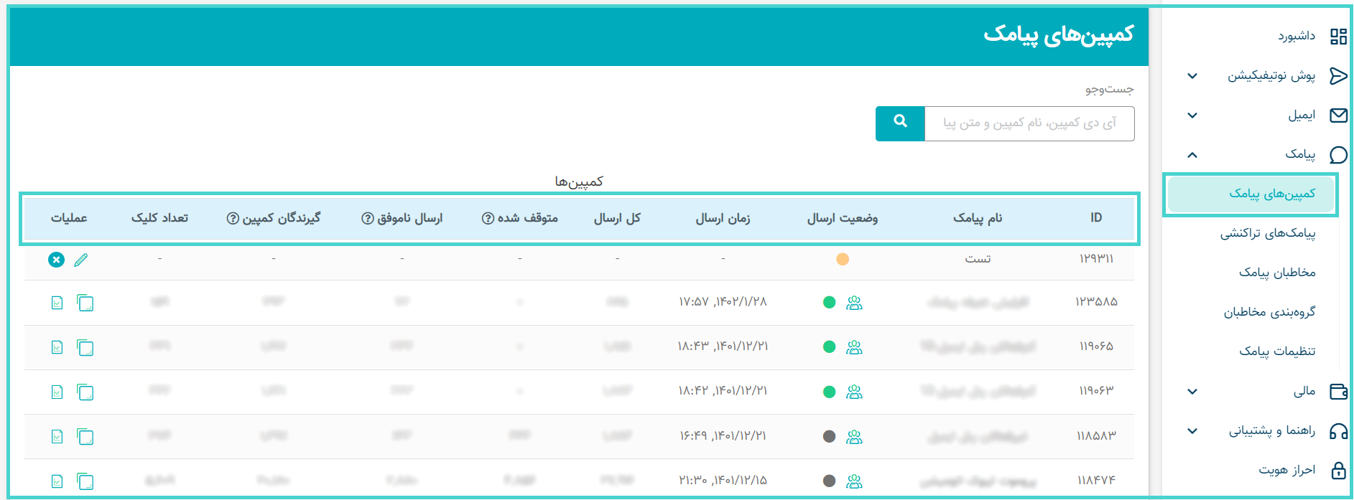The height and width of the screenshot is (500, 1354).
Task: Open پیامک‌های تراکنشی sidebar item
Action: click(x=1268, y=233)
